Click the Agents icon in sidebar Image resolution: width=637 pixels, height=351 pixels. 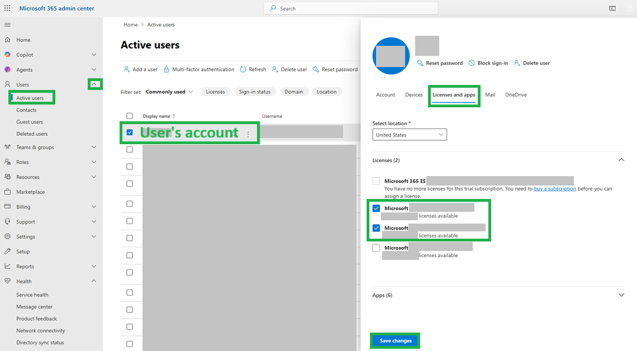(x=7, y=69)
